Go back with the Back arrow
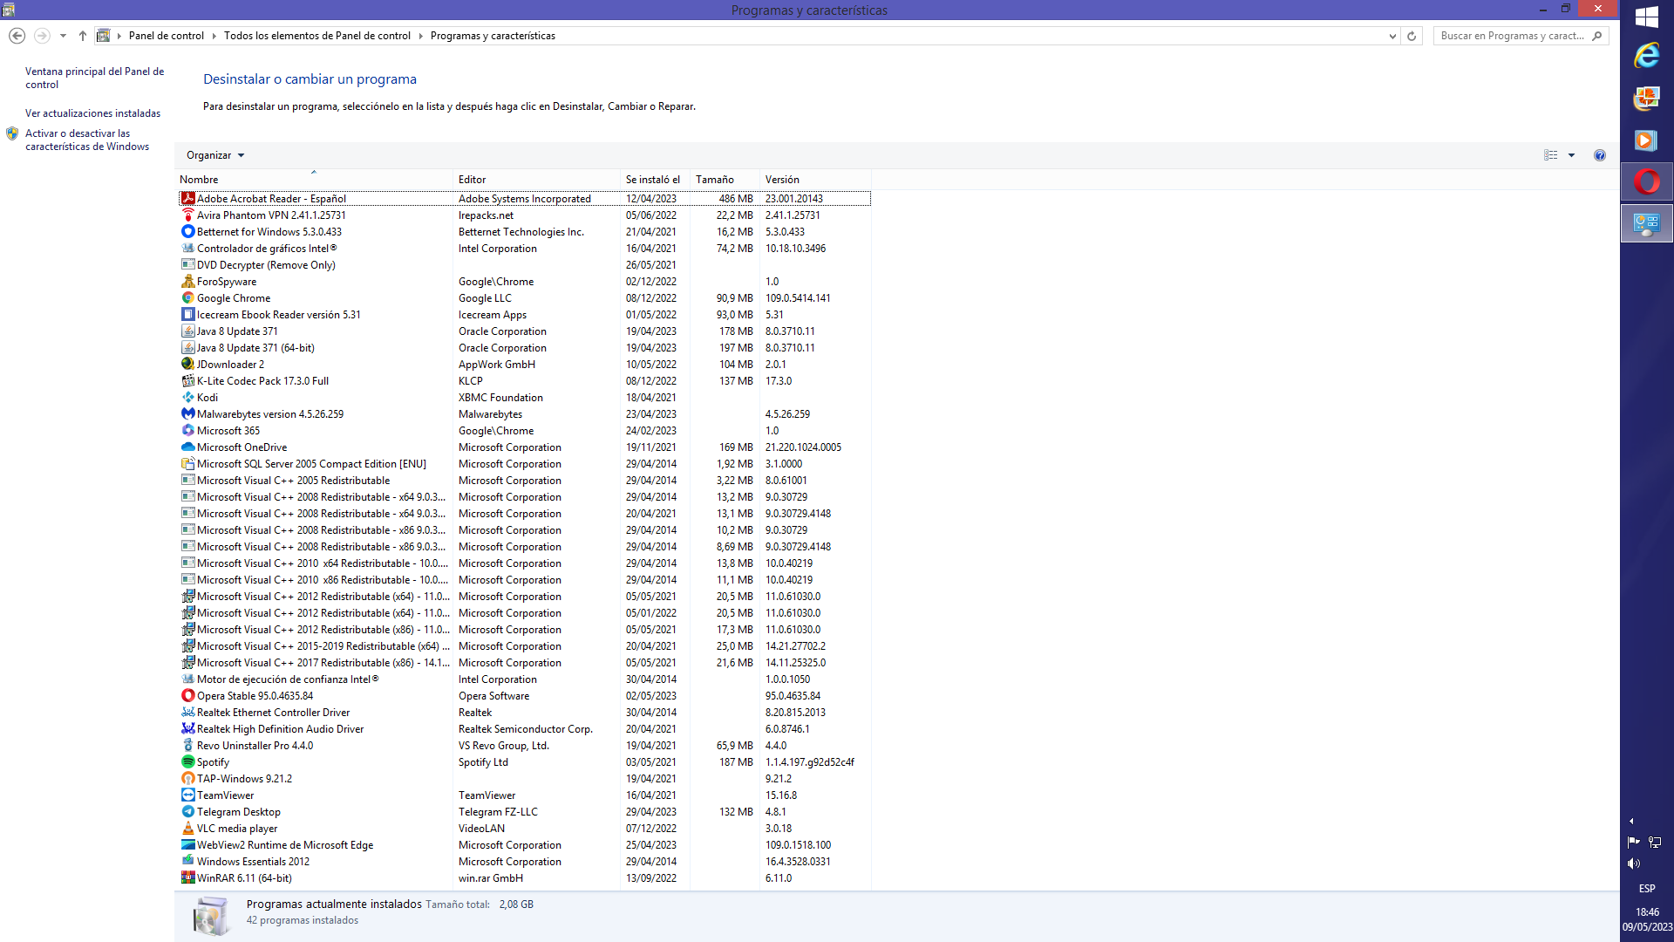 click(x=17, y=36)
